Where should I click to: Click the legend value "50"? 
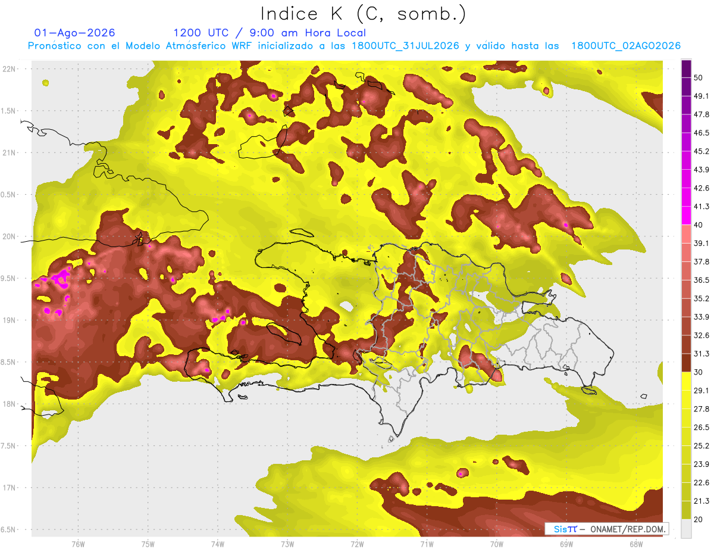point(699,77)
